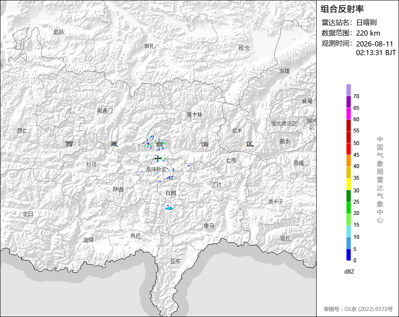Screen dimensions: 399x317
Task: Click the 220 km data range value
Action: [368, 33]
